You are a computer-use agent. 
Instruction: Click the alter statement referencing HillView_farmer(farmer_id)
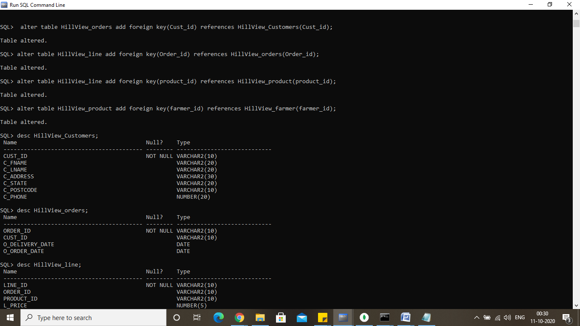177,109
